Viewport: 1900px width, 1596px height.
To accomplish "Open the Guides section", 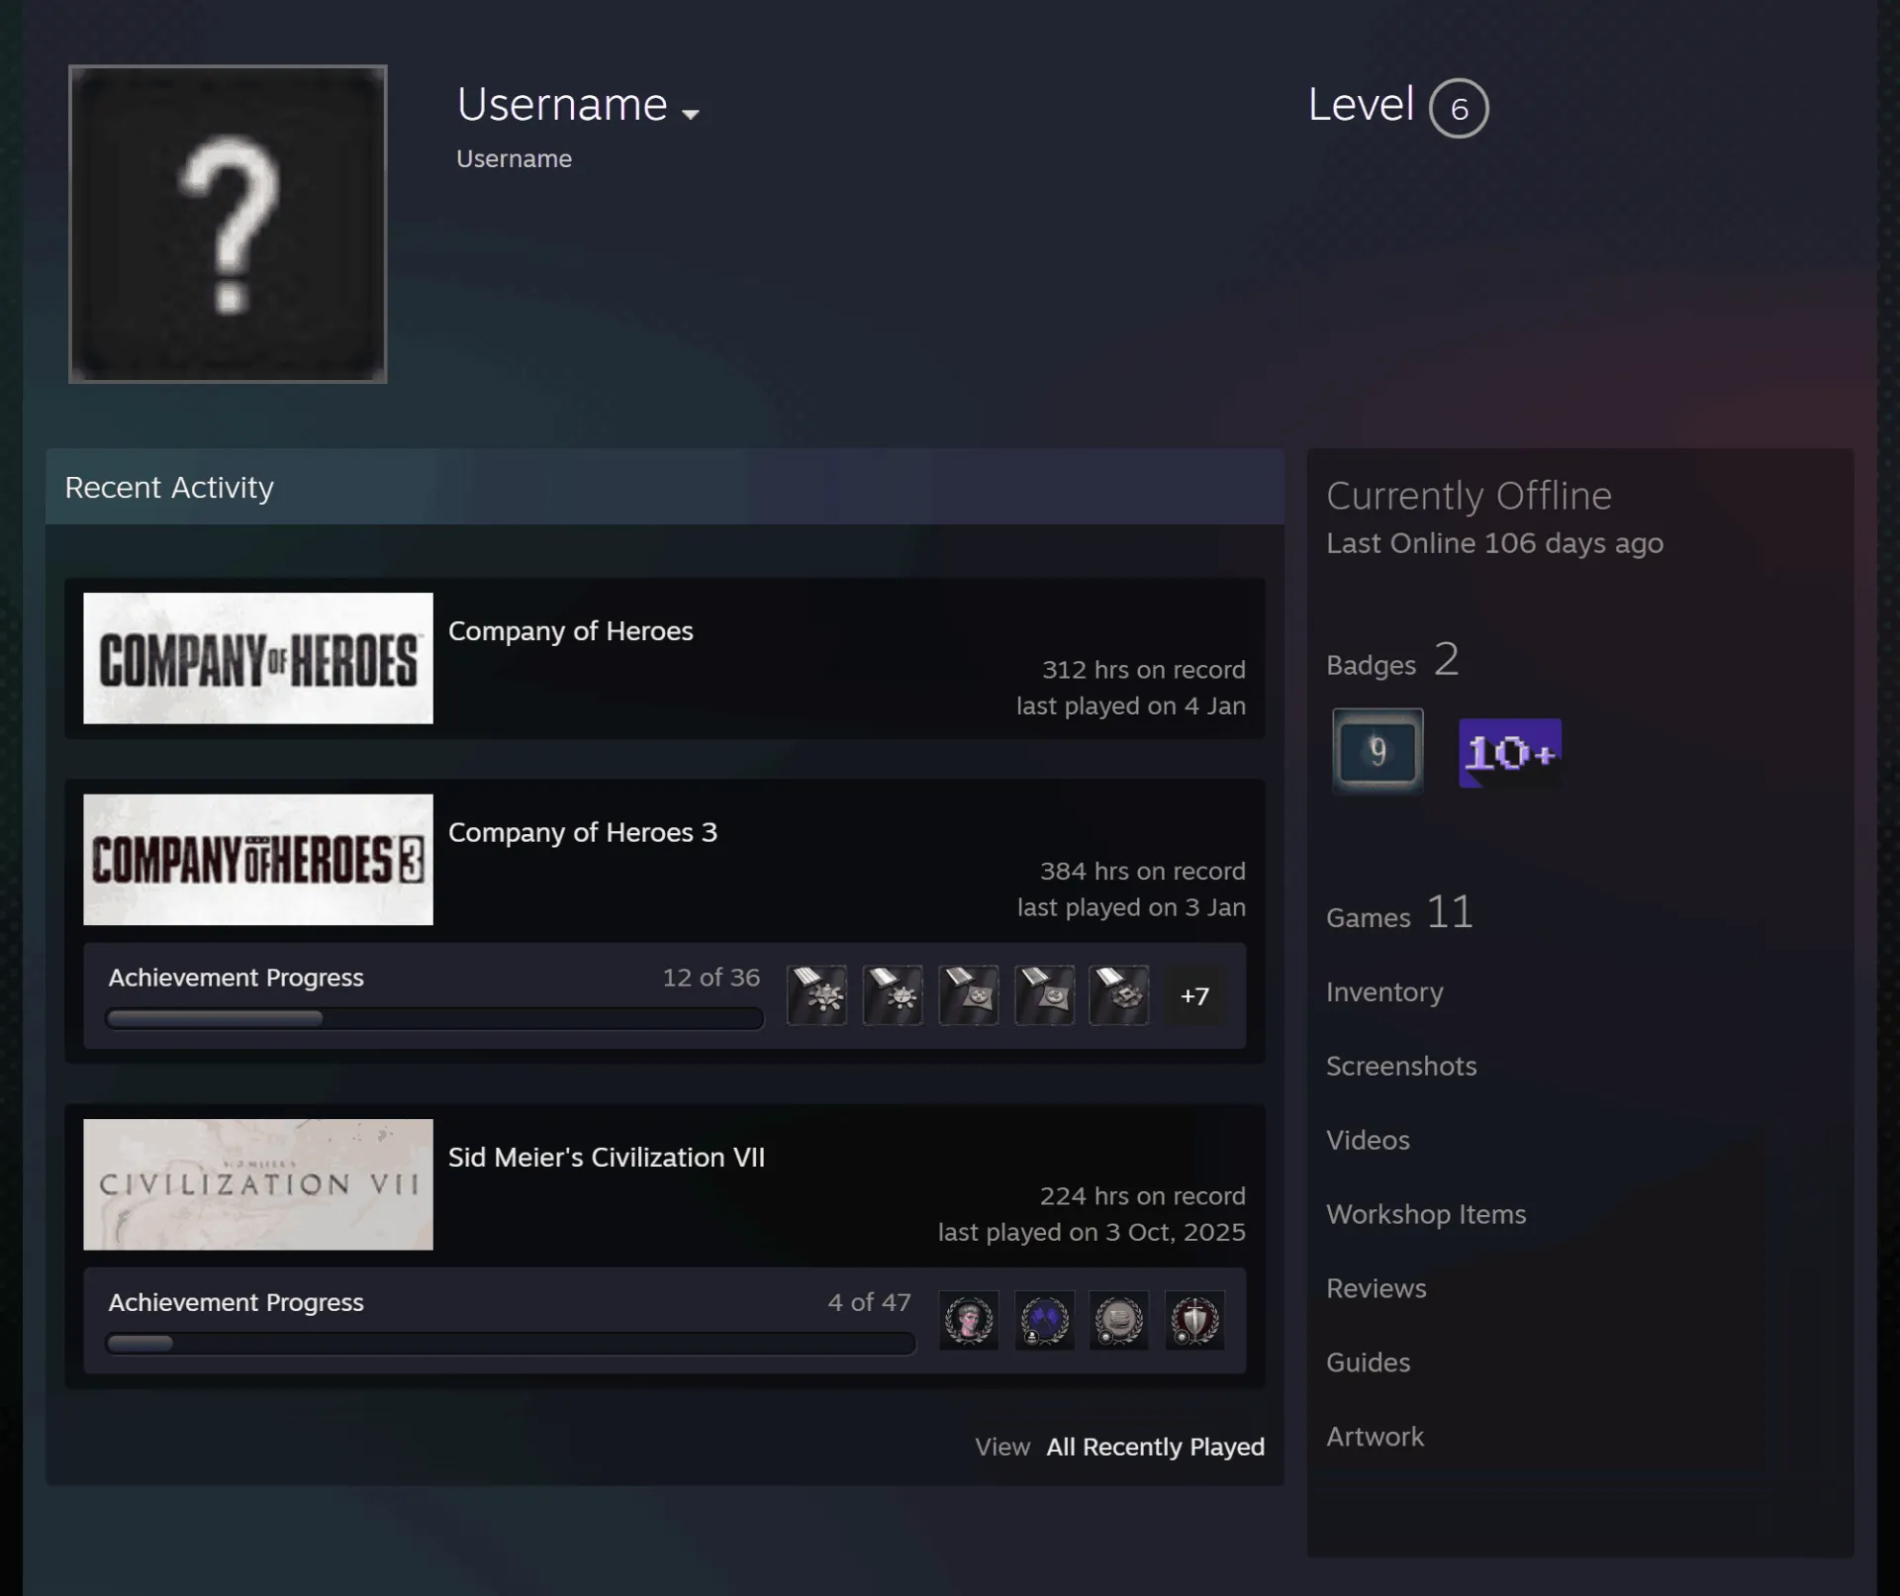I will coord(1368,1362).
